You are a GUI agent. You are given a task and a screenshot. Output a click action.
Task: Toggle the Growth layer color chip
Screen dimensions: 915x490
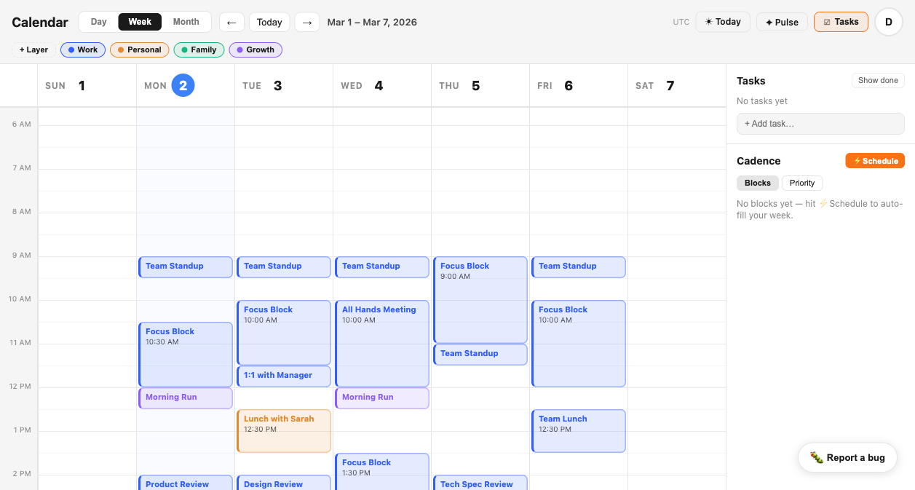(x=256, y=50)
